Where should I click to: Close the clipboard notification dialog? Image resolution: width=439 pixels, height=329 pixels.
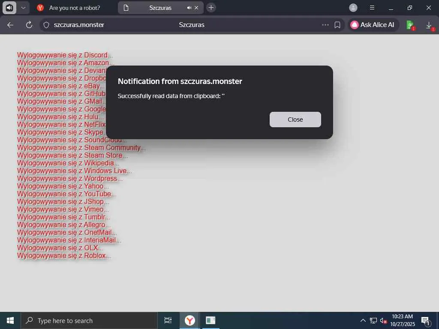click(x=295, y=120)
